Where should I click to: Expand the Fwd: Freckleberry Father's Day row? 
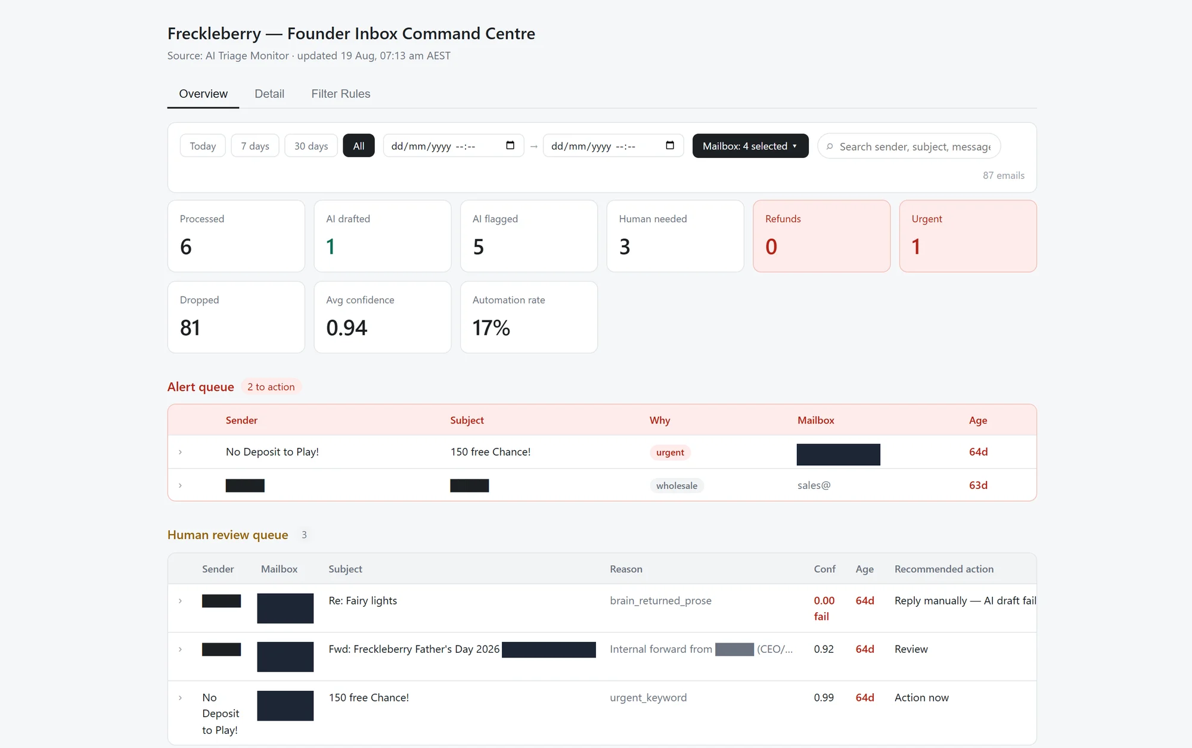click(x=180, y=649)
